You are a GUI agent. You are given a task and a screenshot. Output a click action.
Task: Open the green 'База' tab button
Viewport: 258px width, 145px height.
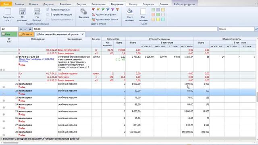[9, 34]
